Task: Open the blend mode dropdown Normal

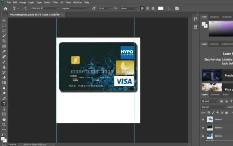Action: 213,107
